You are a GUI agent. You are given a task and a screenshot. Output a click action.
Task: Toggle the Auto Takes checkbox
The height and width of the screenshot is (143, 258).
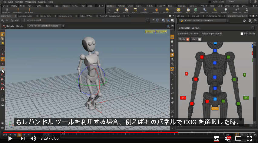[210, 2]
